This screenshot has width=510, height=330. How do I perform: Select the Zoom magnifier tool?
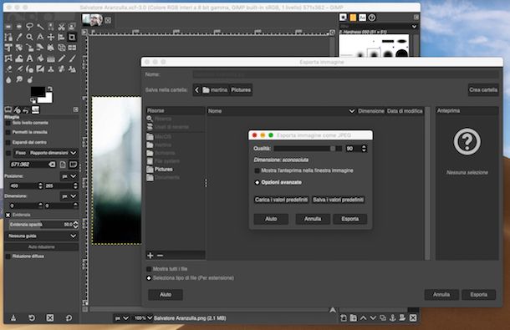(29, 37)
